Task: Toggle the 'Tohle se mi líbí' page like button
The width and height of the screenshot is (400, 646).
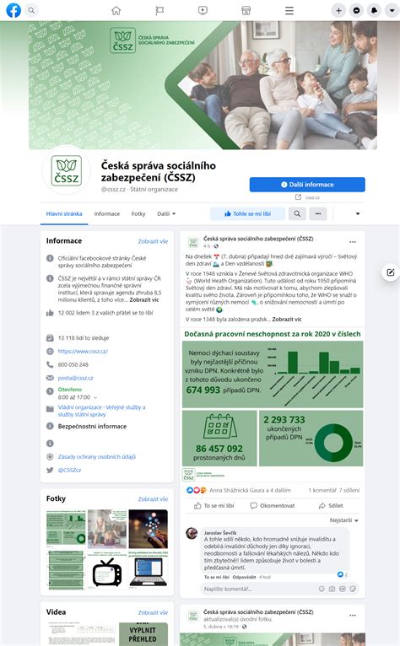Action: (x=247, y=213)
